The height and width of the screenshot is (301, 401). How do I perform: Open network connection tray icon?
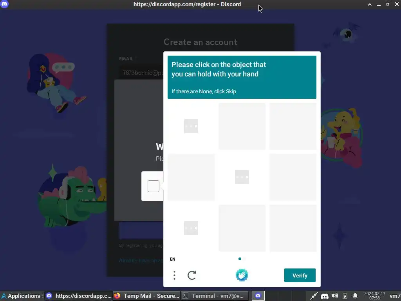(x=314, y=296)
